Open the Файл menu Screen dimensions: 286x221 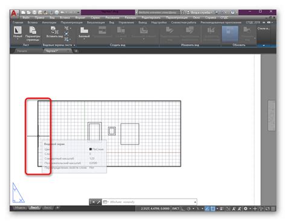(x=26, y=17)
